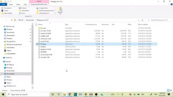Open the Windows Start menu
173x97 pixels.
tap(3, 94)
